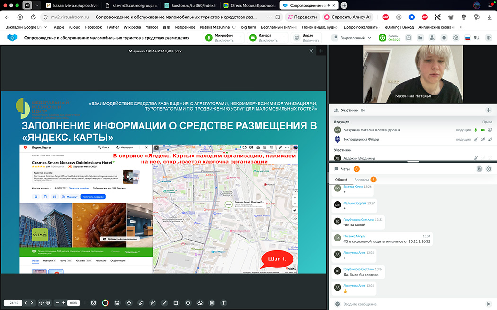The height and width of the screenshot is (310, 497).
Task: Toggle Мазунина Наталья's green microphone icon
Action: 475,130
